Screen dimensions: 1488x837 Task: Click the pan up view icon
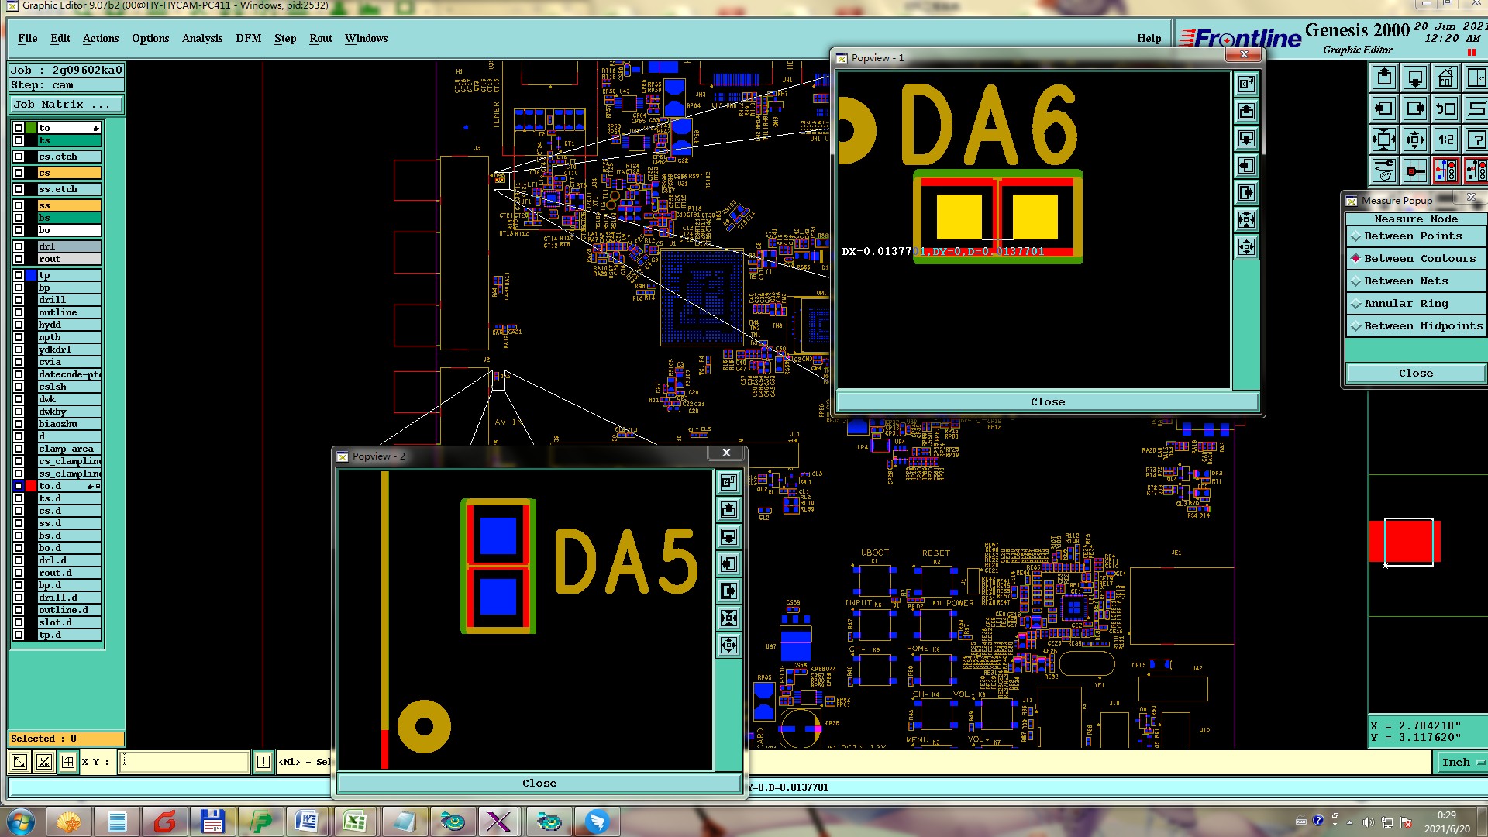click(1384, 78)
